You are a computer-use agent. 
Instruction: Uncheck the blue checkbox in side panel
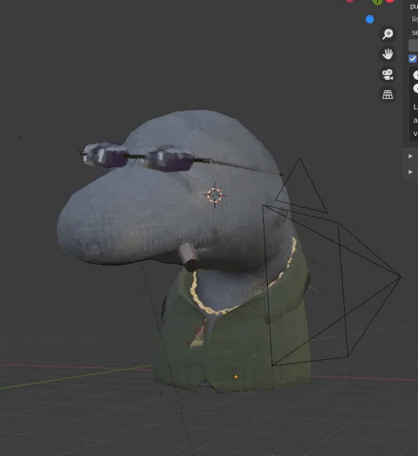[412, 59]
